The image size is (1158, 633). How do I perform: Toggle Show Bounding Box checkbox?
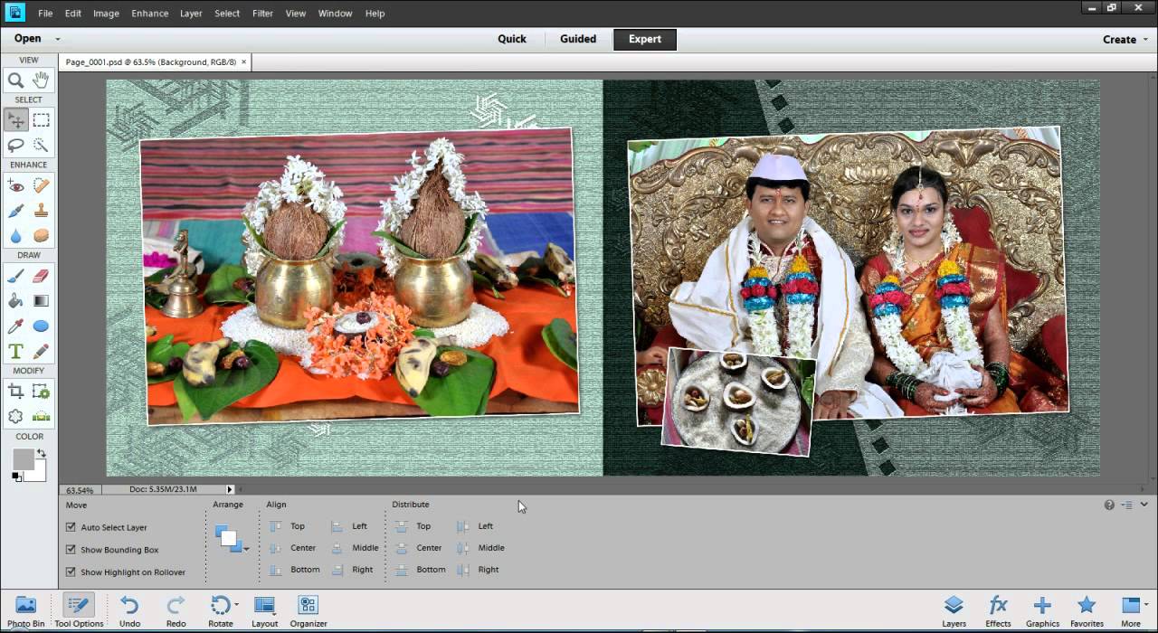tap(71, 550)
